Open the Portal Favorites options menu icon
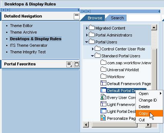Image resolution: width=164 pixels, height=133 pixels. click(x=69, y=64)
